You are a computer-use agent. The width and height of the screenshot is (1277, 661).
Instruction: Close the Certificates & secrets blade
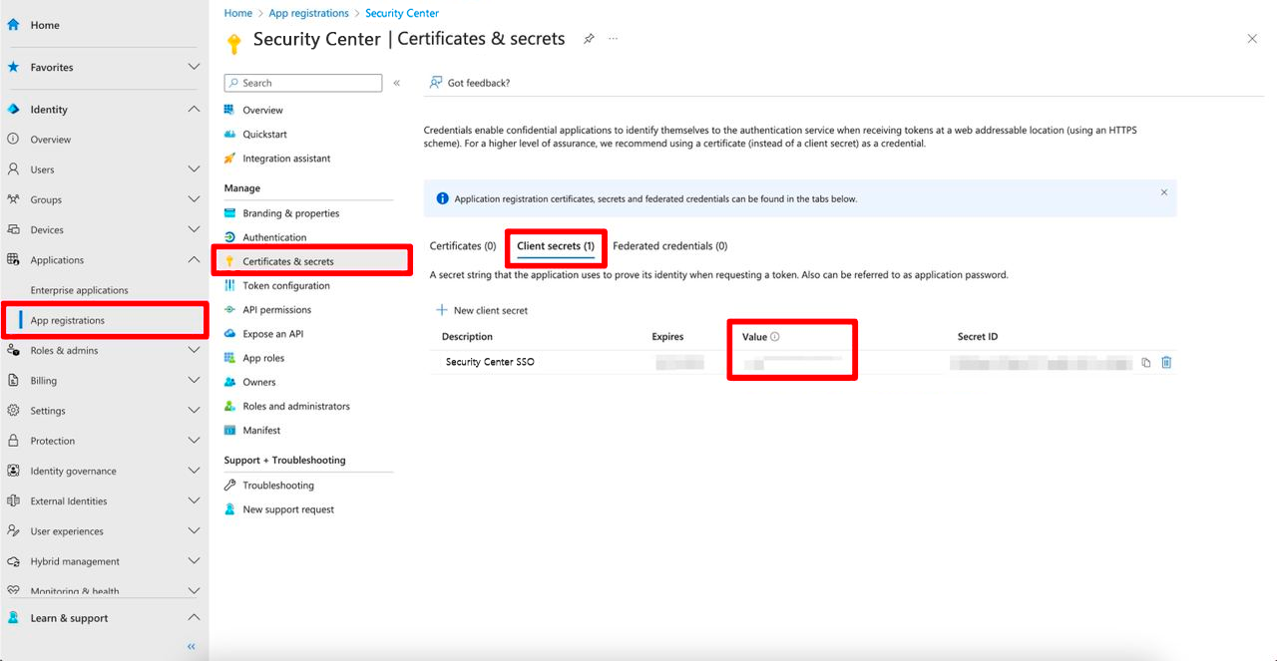1252,39
